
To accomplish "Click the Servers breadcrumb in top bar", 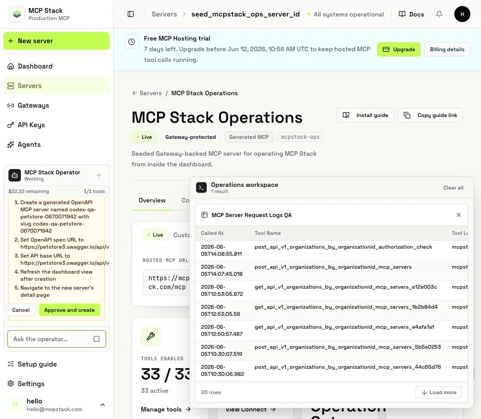I will tap(164, 14).
